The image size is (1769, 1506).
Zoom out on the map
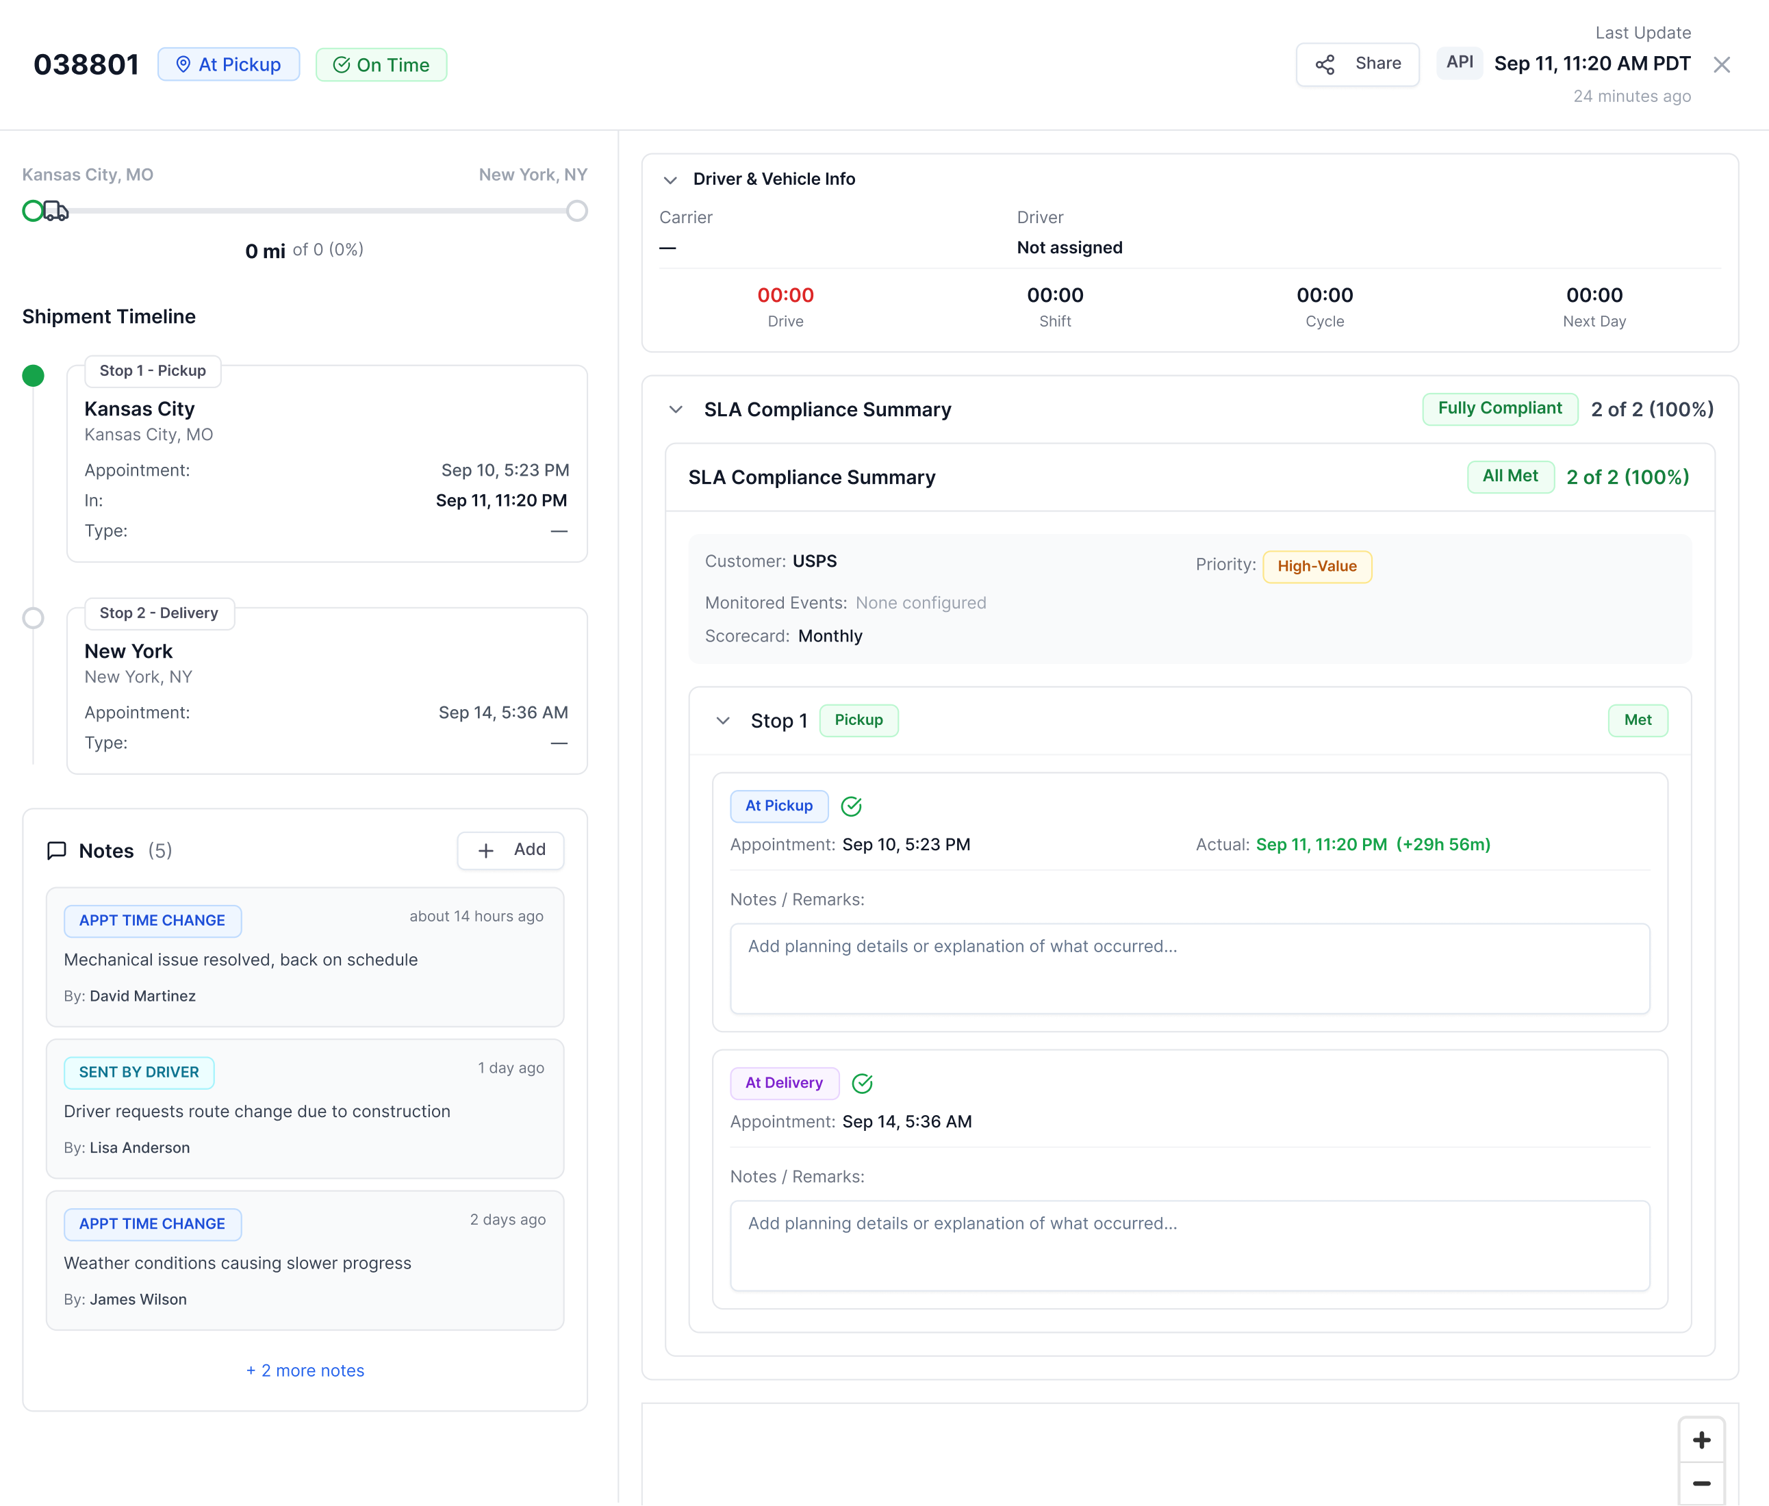[x=1701, y=1484]
